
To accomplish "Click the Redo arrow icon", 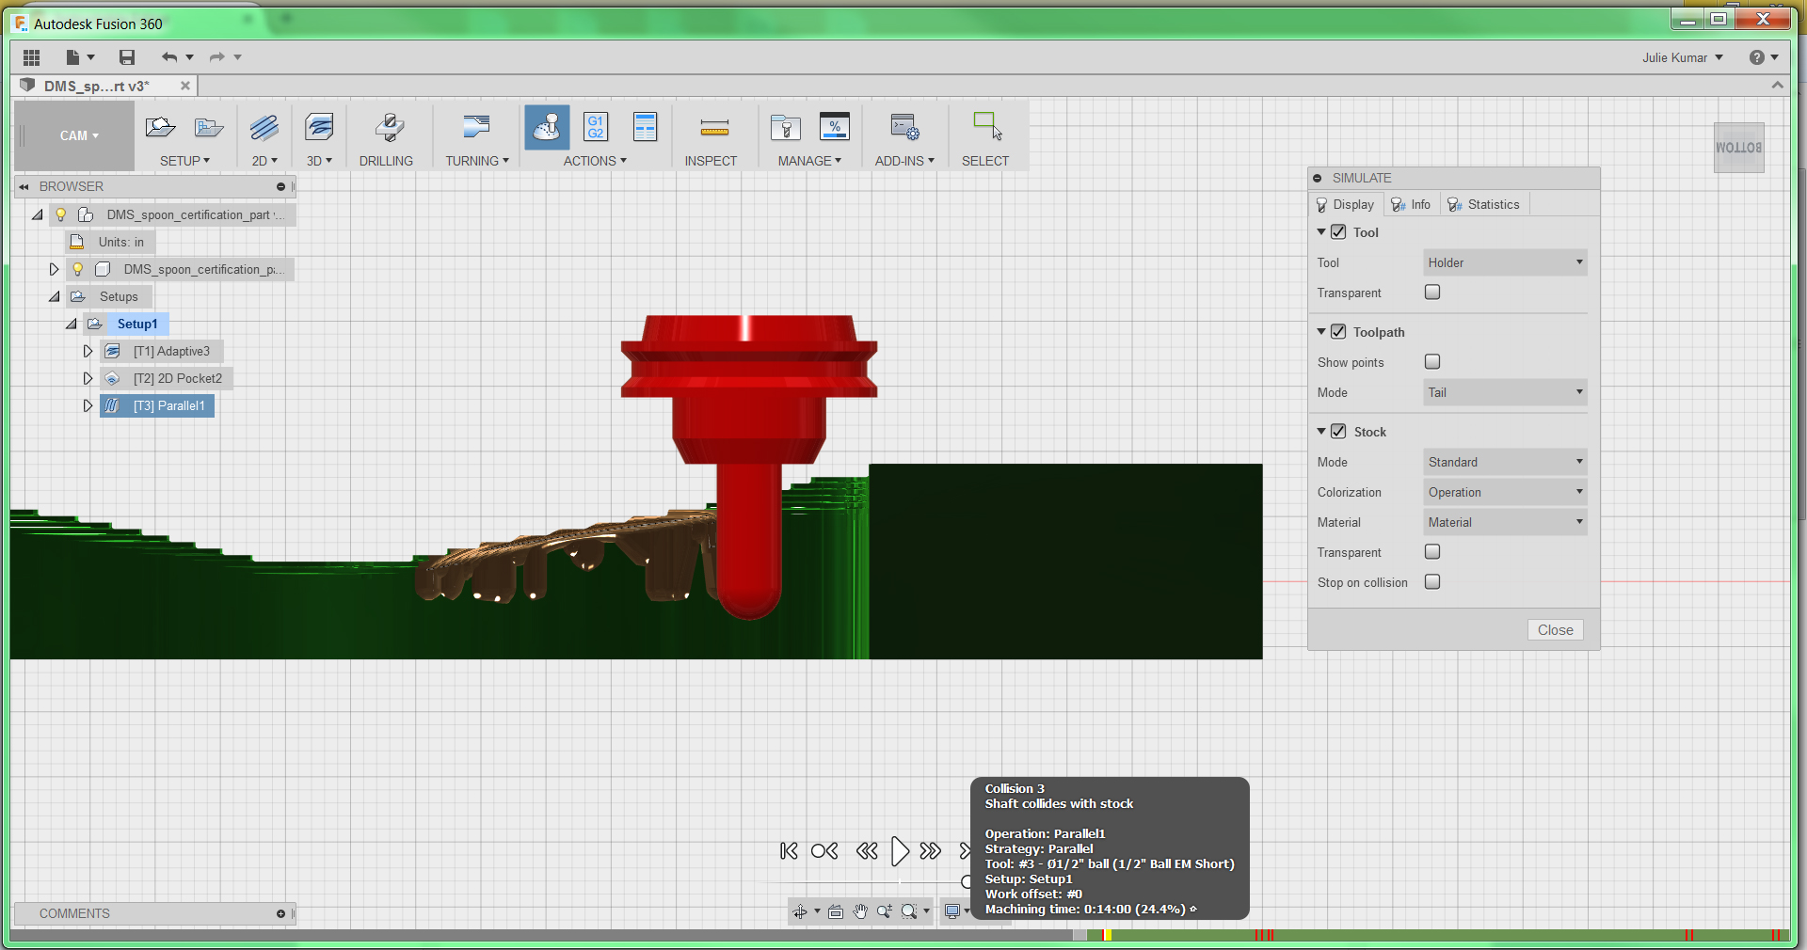I will [x=217, y=57].
